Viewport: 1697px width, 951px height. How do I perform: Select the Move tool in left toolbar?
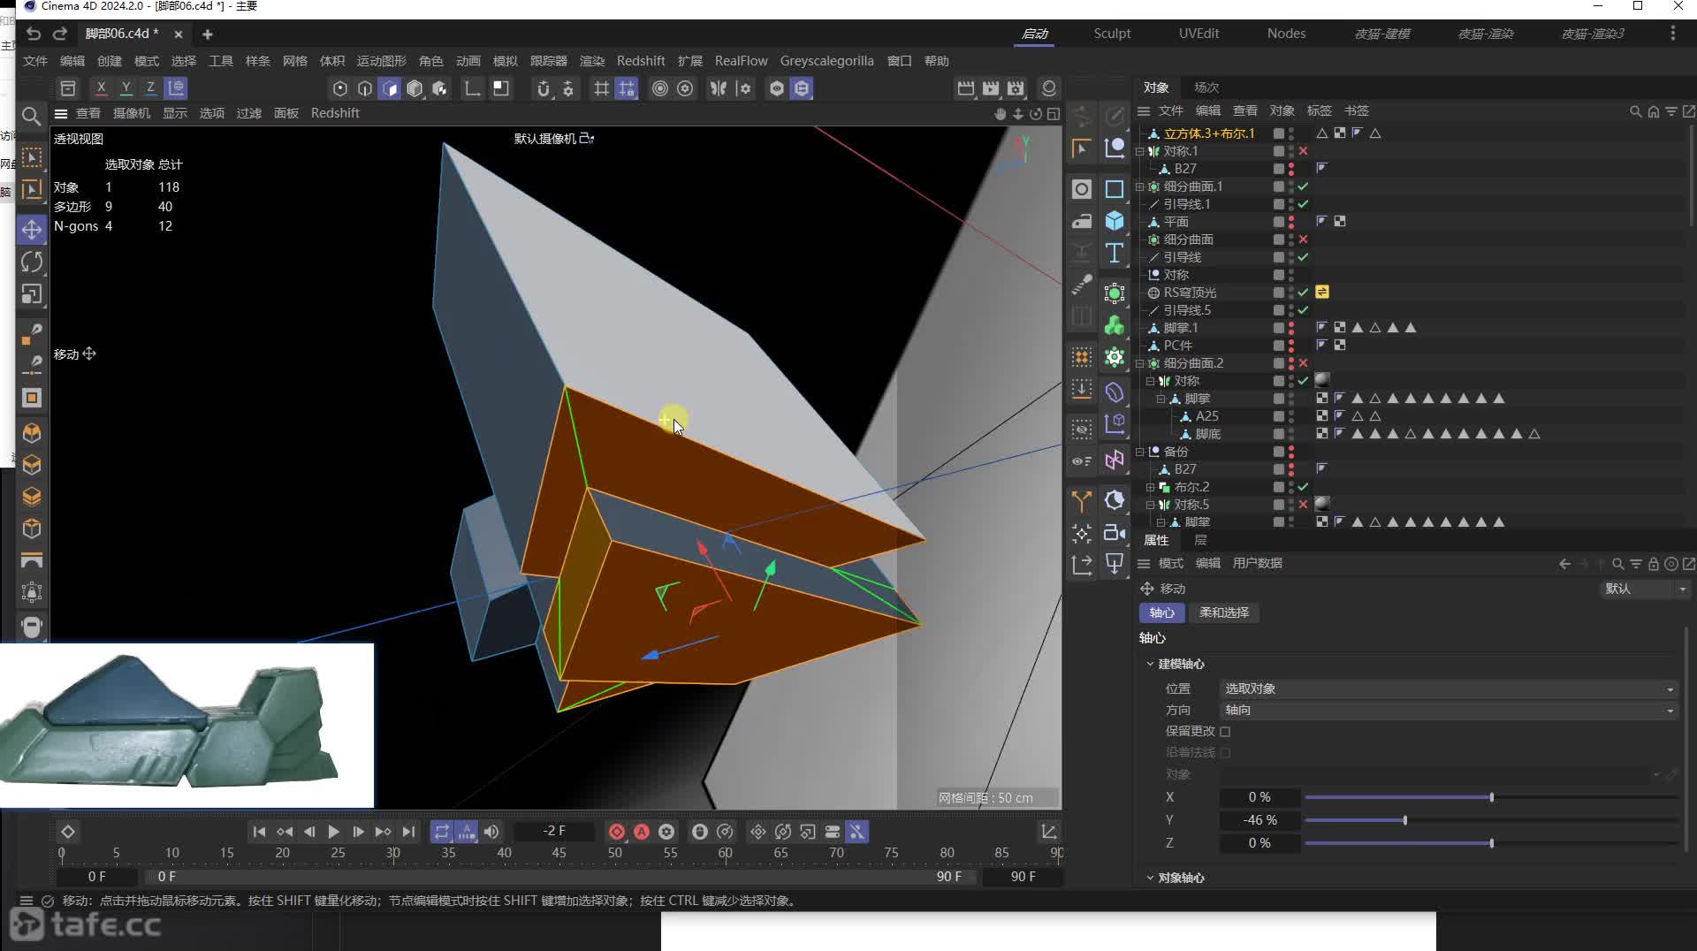point(32,230)
